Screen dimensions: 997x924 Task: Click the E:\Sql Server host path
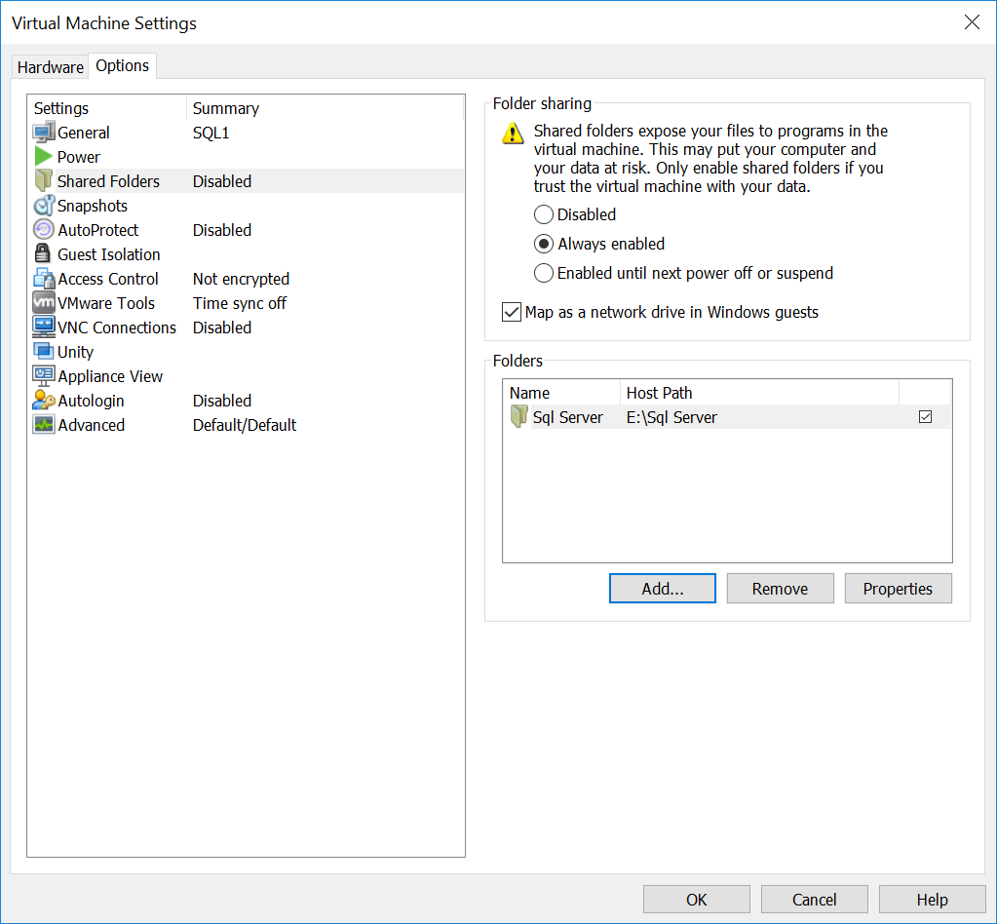click(671, 417)
